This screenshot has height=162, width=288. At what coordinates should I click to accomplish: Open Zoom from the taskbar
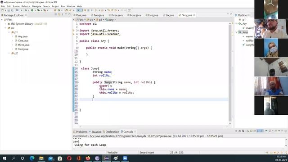125,158
